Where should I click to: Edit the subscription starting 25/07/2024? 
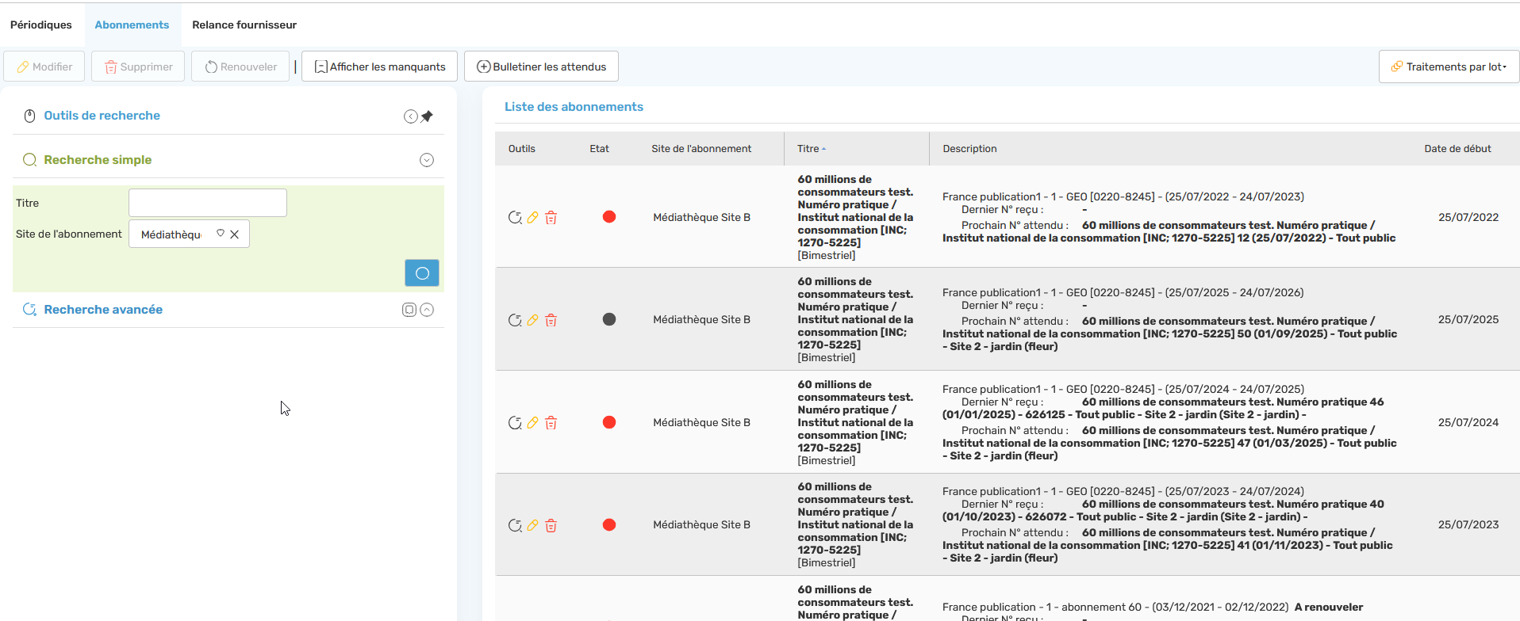pos(532,423)
